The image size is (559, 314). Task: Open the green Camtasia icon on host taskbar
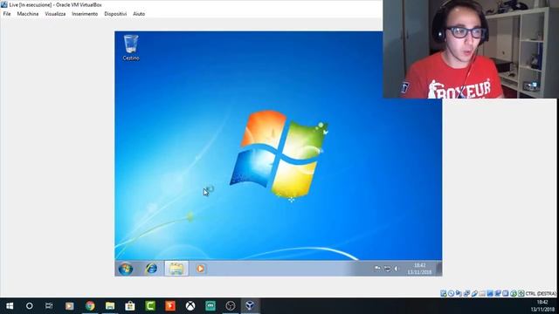click(x=150, y=306)
